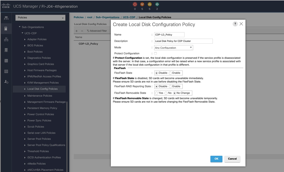Viewport: 284px width, 172px height.
Task: Select Diagnostics Policies tree item
Action: (39, 58)
